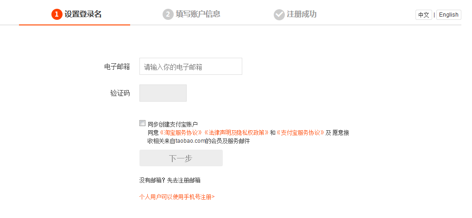Select the 设置登录名 step tab
472x218 pixels.
83,14
